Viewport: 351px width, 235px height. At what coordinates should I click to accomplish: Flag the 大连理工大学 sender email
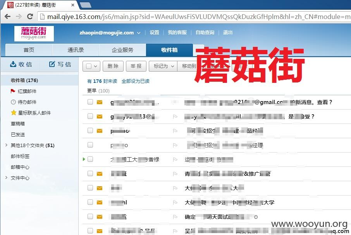(175, 160)
